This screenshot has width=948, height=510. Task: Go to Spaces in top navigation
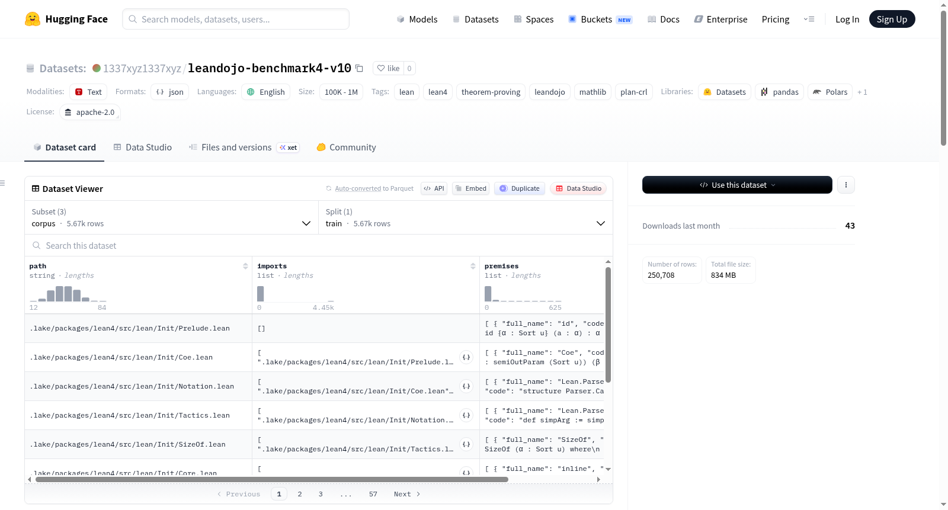point(533,19)
